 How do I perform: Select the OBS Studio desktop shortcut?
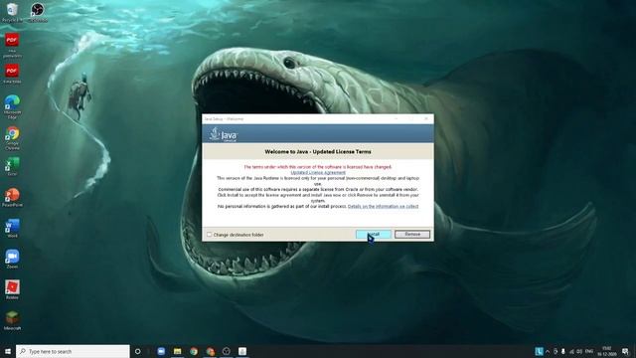point(38,12)
